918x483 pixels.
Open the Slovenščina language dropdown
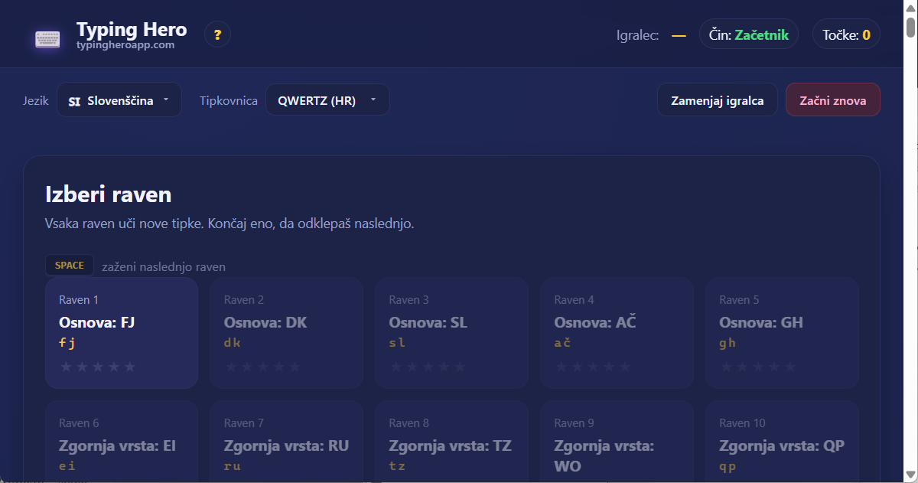coord(119,100)
